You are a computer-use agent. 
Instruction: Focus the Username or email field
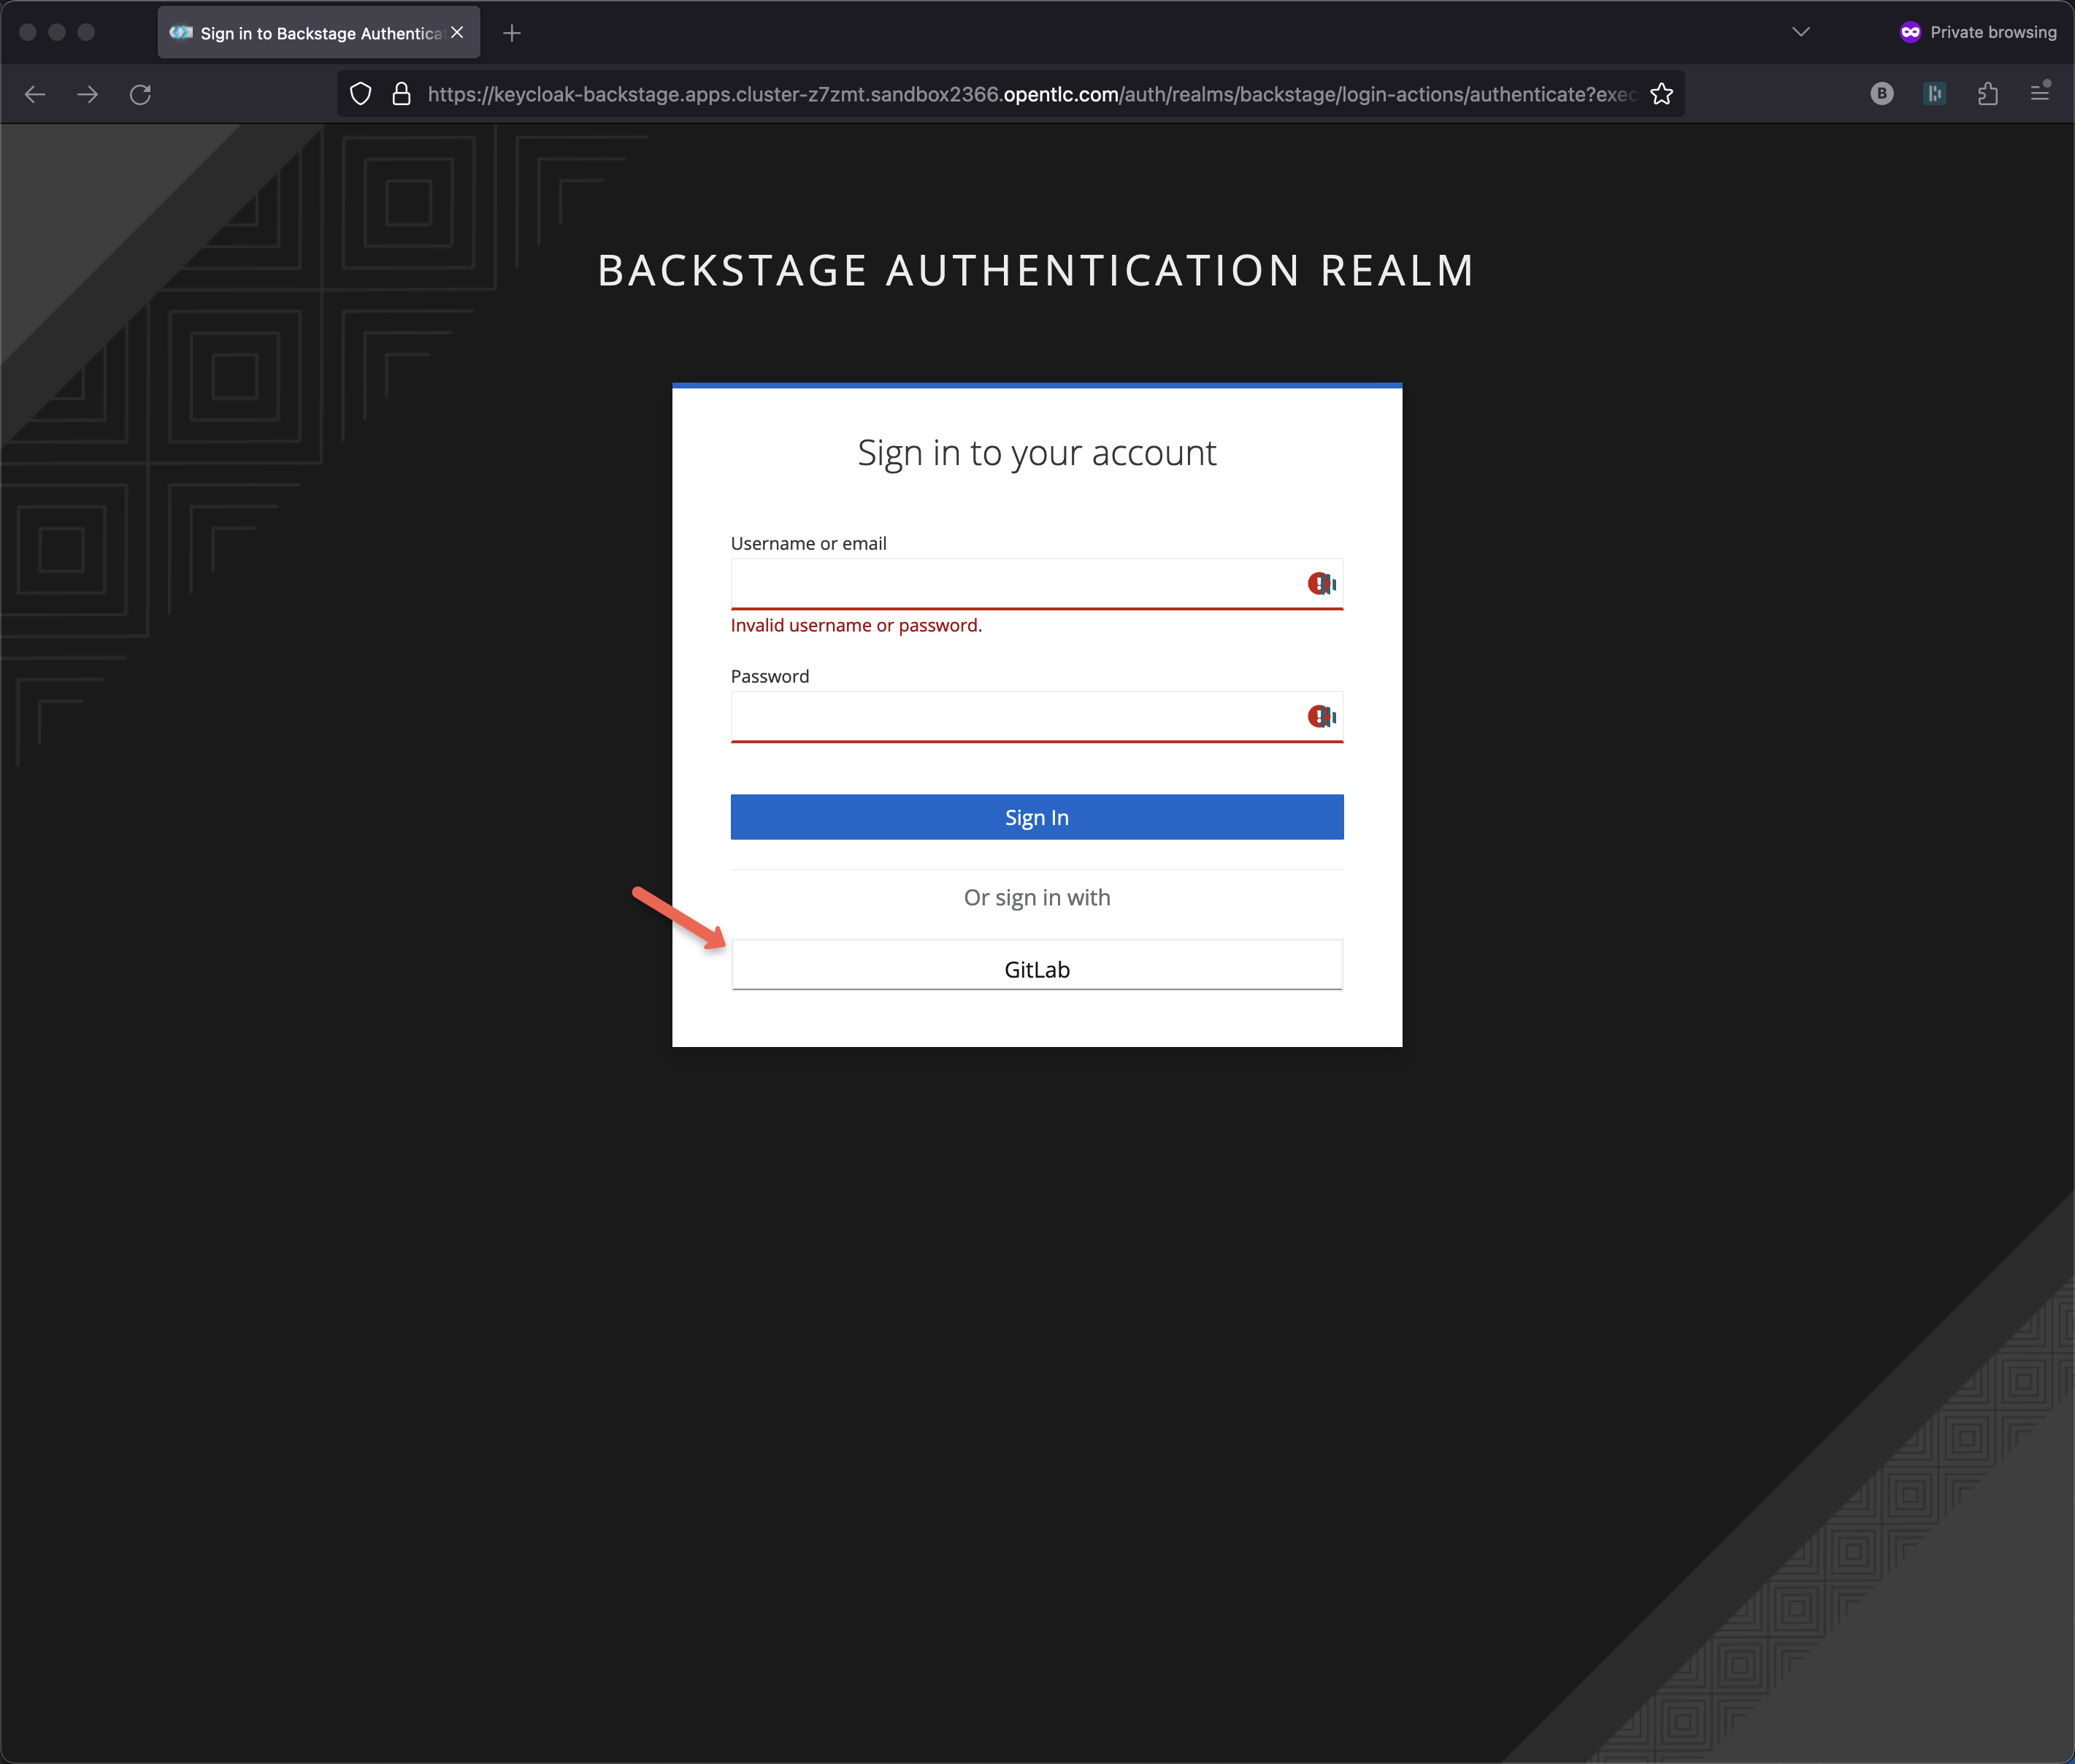1010,583
